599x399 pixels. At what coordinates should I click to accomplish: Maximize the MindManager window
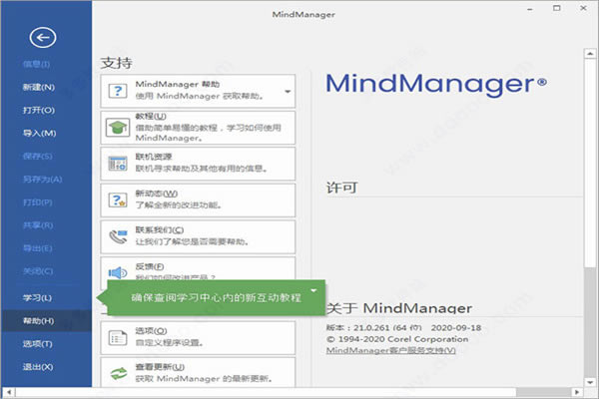click(x=557, y=8)
